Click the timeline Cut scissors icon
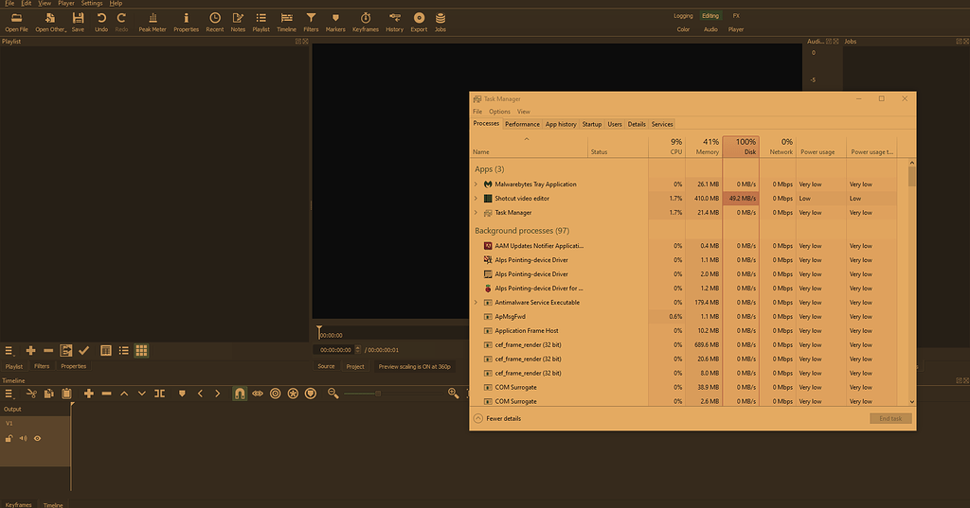The width and height of the screenshot is (970, 508). point(31,394)
